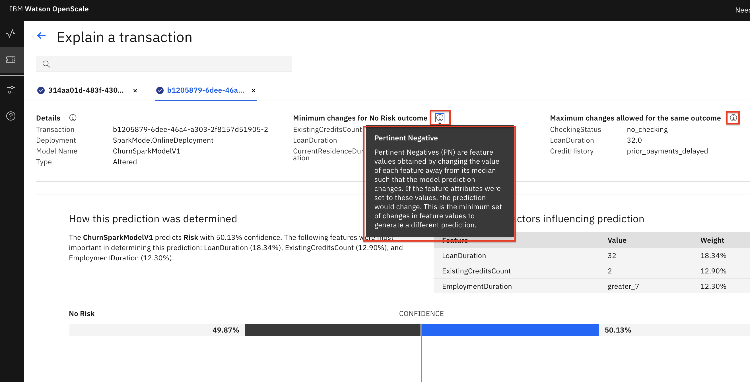Viewport: 750px width, 382px height.
Task: Click the blue Risk confidence bar
Action: (510, 330)
